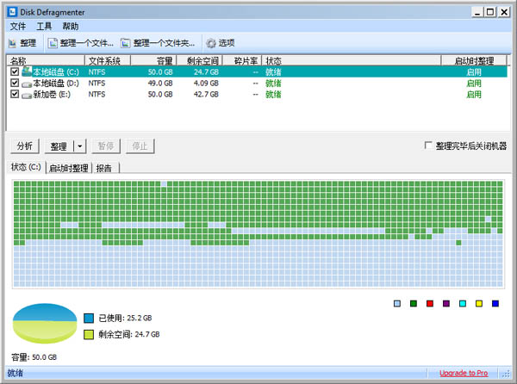The height and width of the screenshot is (384, 517).
Task: Switch to the 报告 tab
Action: pyautogui.click(x=106, y=168)
